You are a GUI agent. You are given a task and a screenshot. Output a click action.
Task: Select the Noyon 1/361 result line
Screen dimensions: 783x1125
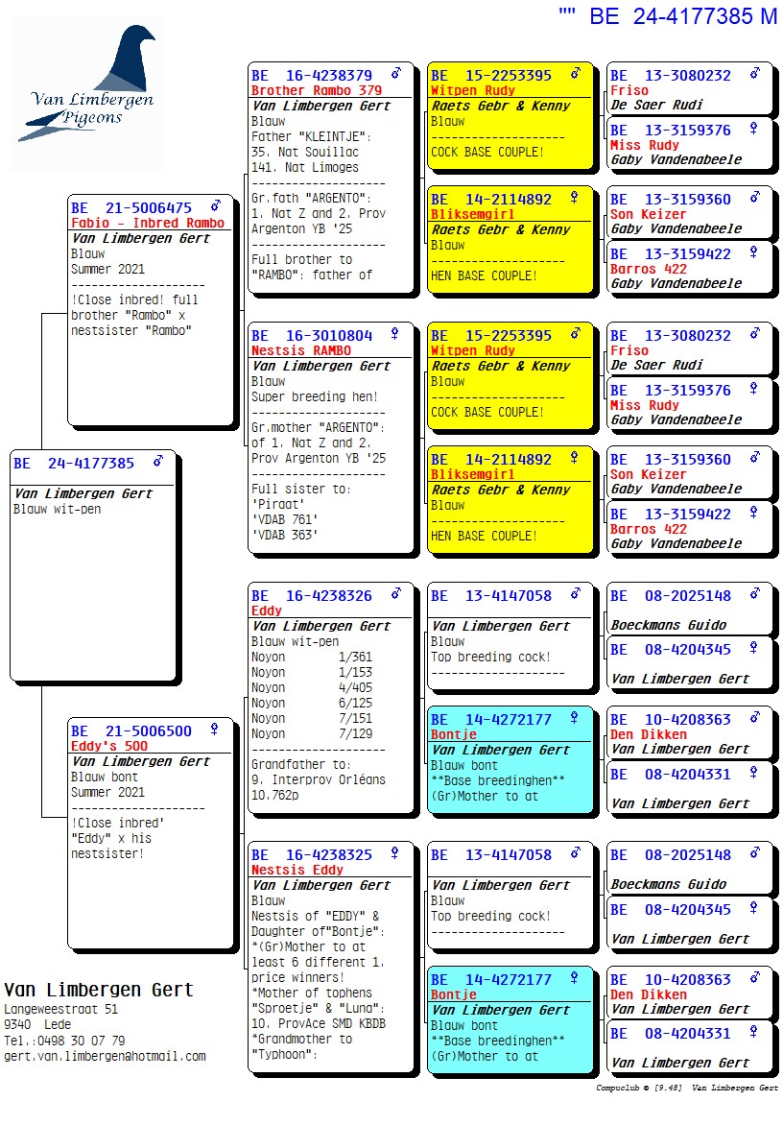[311, 658]
